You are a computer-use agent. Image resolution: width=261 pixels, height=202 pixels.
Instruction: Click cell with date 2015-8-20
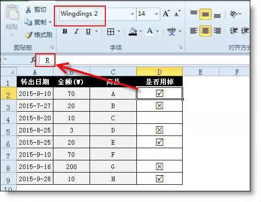(x=35, y=118)
